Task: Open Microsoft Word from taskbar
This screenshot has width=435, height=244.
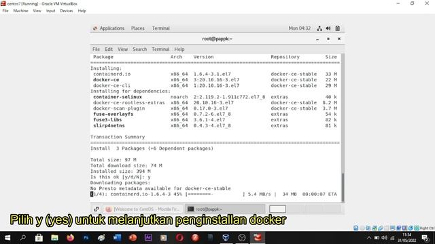Action: coord(117,238)
